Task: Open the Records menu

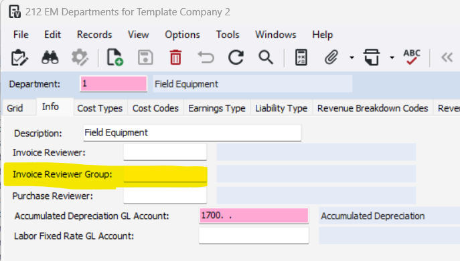Action: coord(94,35)
